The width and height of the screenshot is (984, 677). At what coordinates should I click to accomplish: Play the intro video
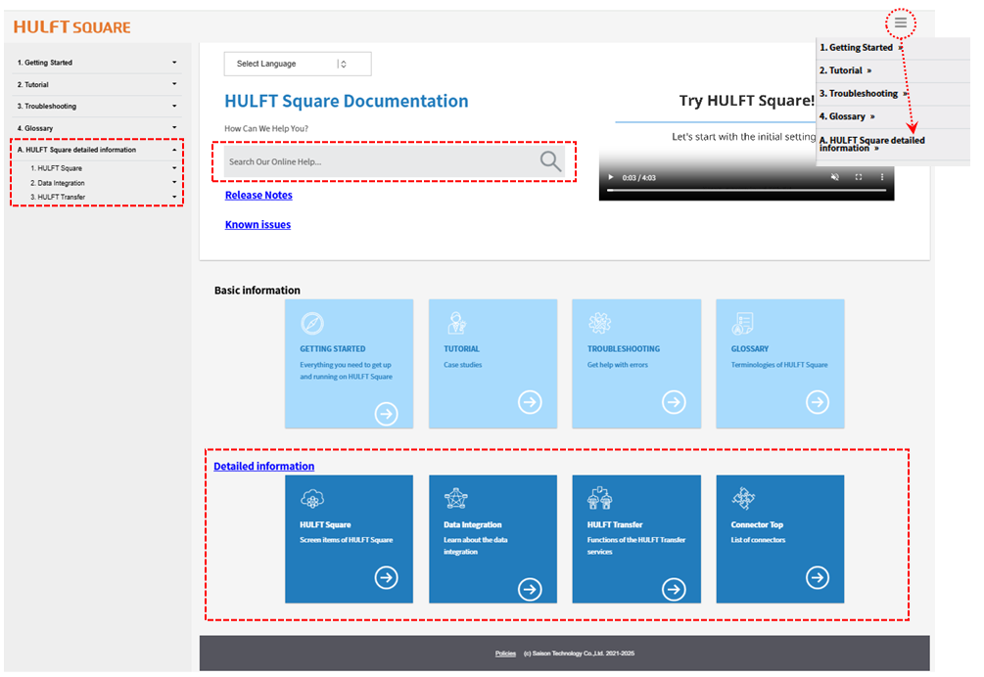click(611, 177)
